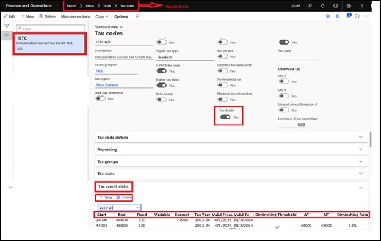
Task: Go to Setup in breadcrumb
Action: 89,5
